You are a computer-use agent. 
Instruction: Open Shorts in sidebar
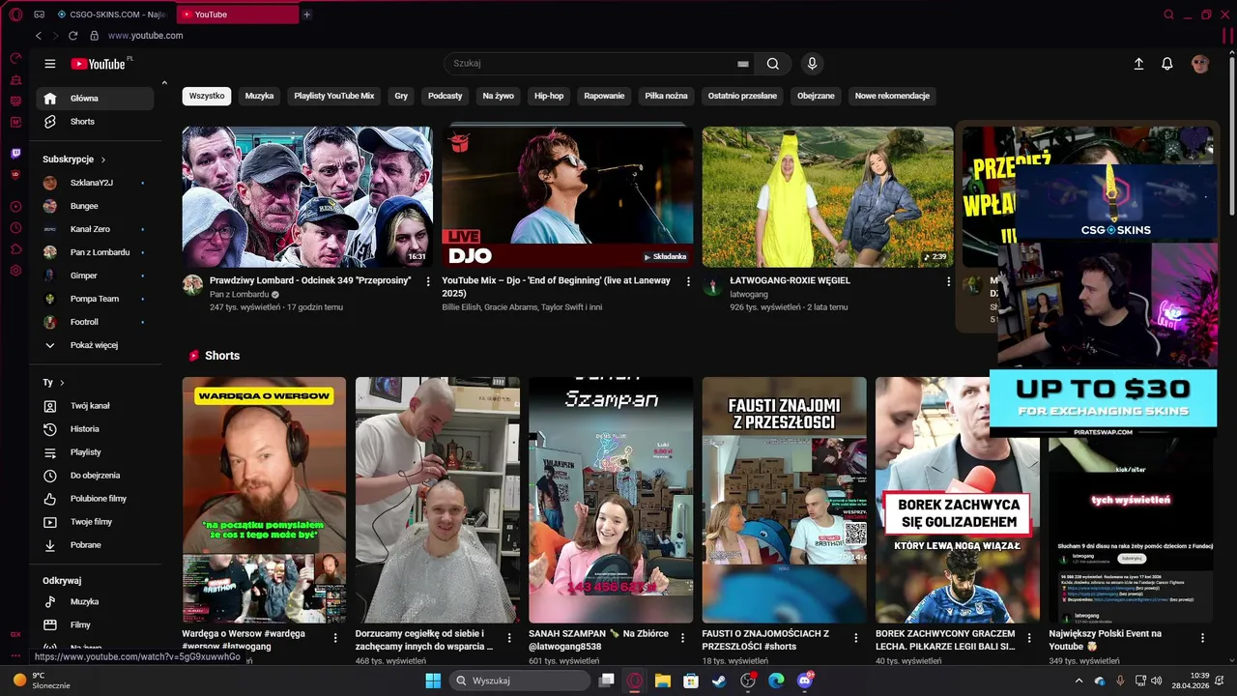click(95, 122)
